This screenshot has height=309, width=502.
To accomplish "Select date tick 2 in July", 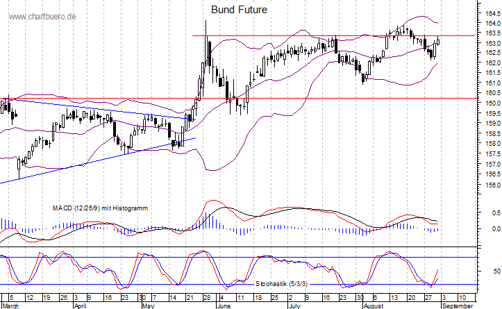I will pos(291,298).
